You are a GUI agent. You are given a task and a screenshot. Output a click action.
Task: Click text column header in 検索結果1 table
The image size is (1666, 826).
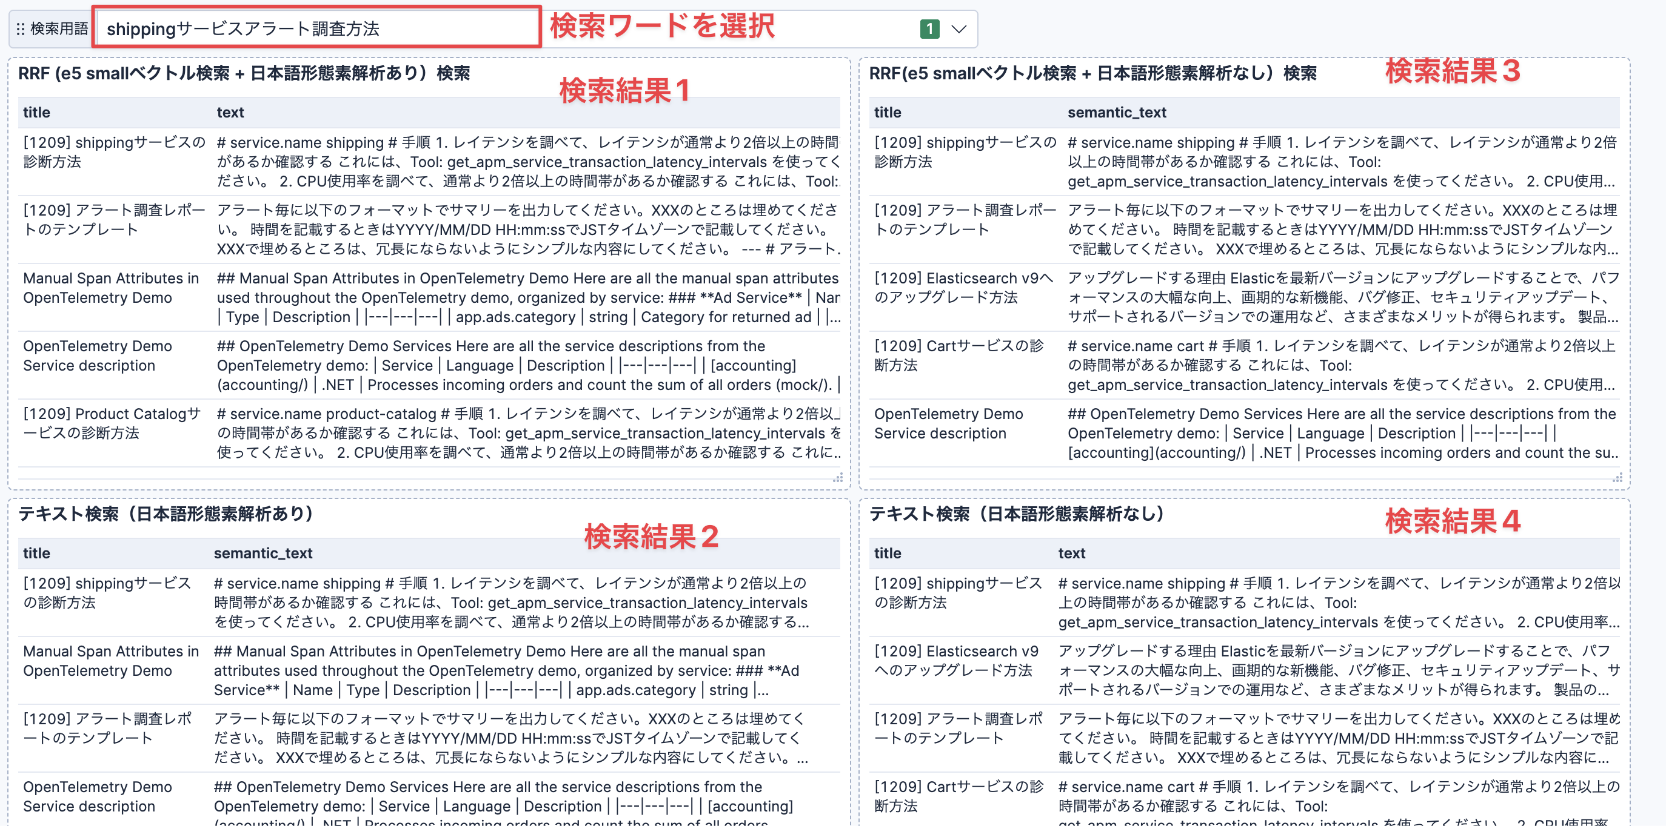coord(230,113)
